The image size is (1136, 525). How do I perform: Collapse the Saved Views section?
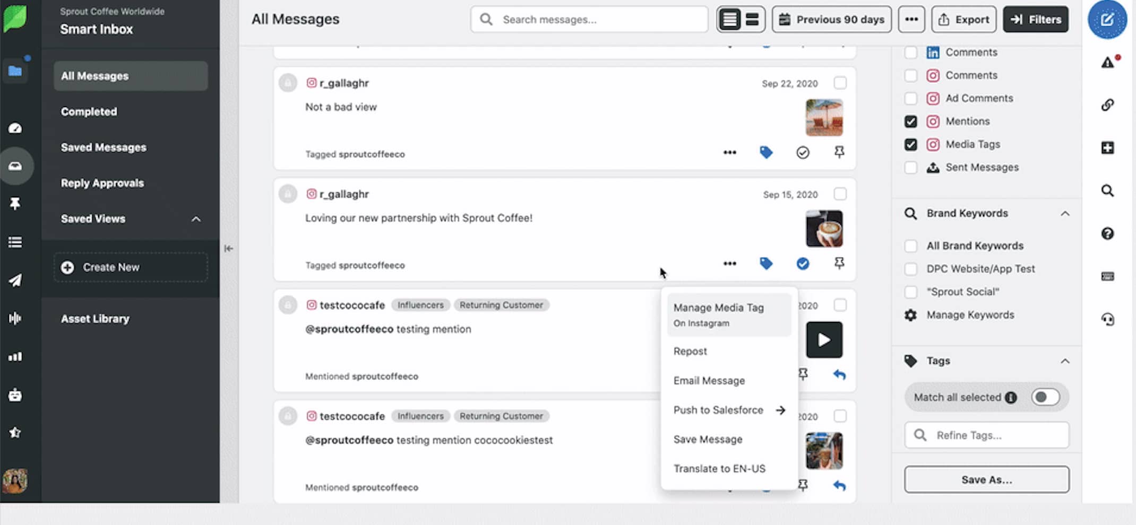[x=196, y=219]
